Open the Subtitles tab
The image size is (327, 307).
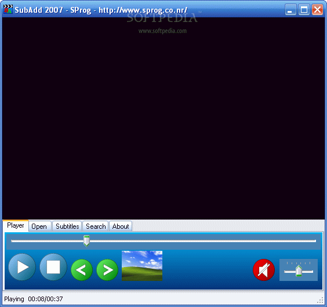[67, 226]
